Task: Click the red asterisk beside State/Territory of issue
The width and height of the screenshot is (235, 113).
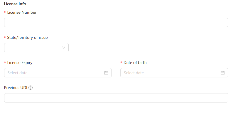Action: tap(5, 37)
